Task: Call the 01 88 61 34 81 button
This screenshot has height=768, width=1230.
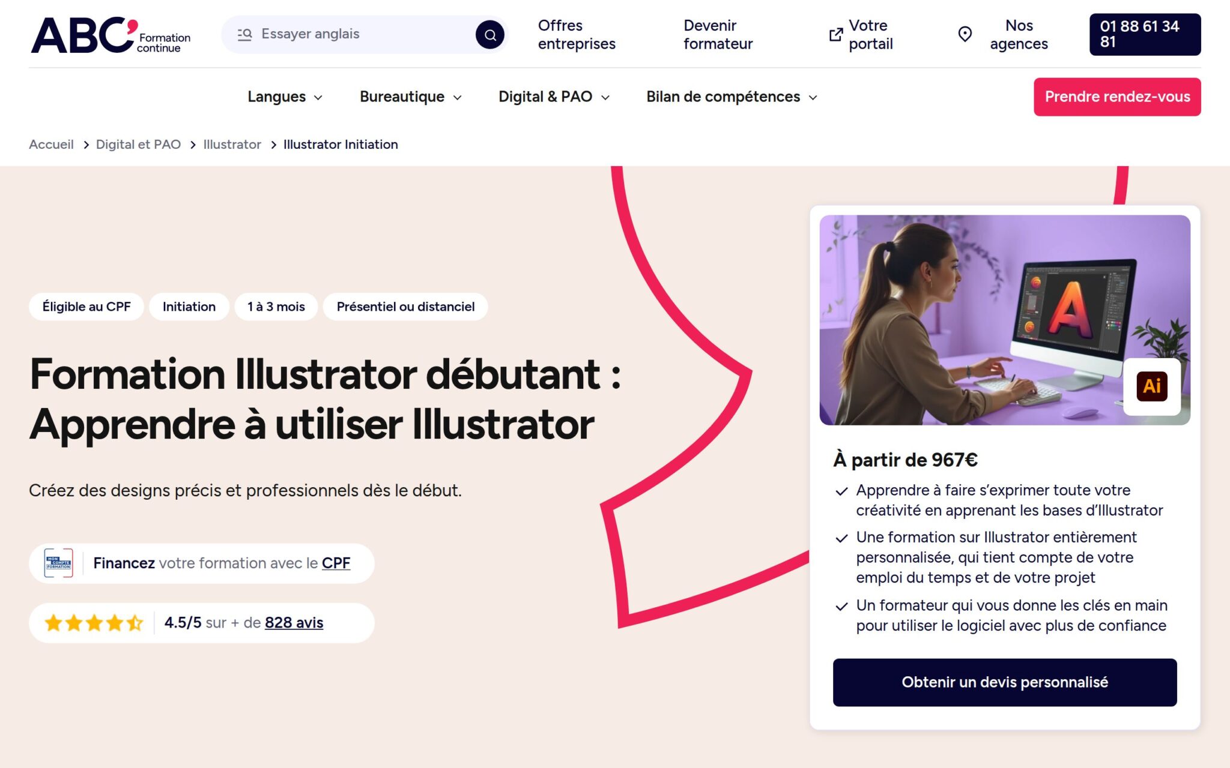Action: coord(1145,34)
